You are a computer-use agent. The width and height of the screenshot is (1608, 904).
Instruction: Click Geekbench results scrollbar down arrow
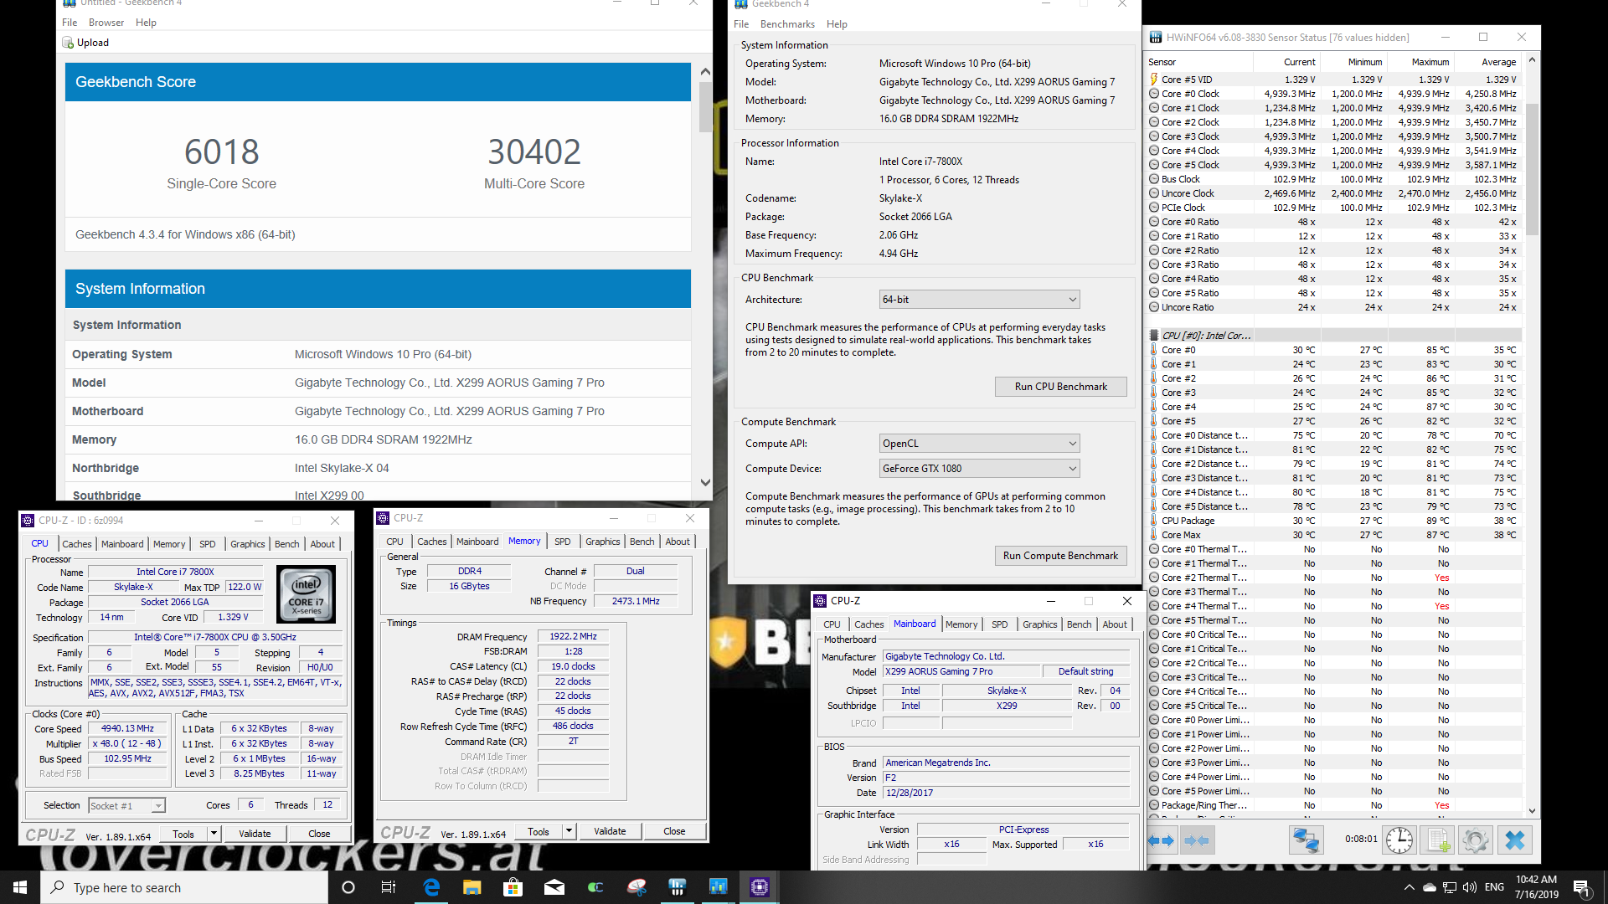pyautogui.click(x=705, y=483)
